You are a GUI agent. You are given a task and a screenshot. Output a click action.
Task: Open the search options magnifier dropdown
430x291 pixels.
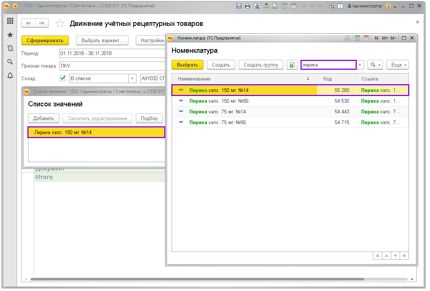pyautogui.click(x=375, y=65)
